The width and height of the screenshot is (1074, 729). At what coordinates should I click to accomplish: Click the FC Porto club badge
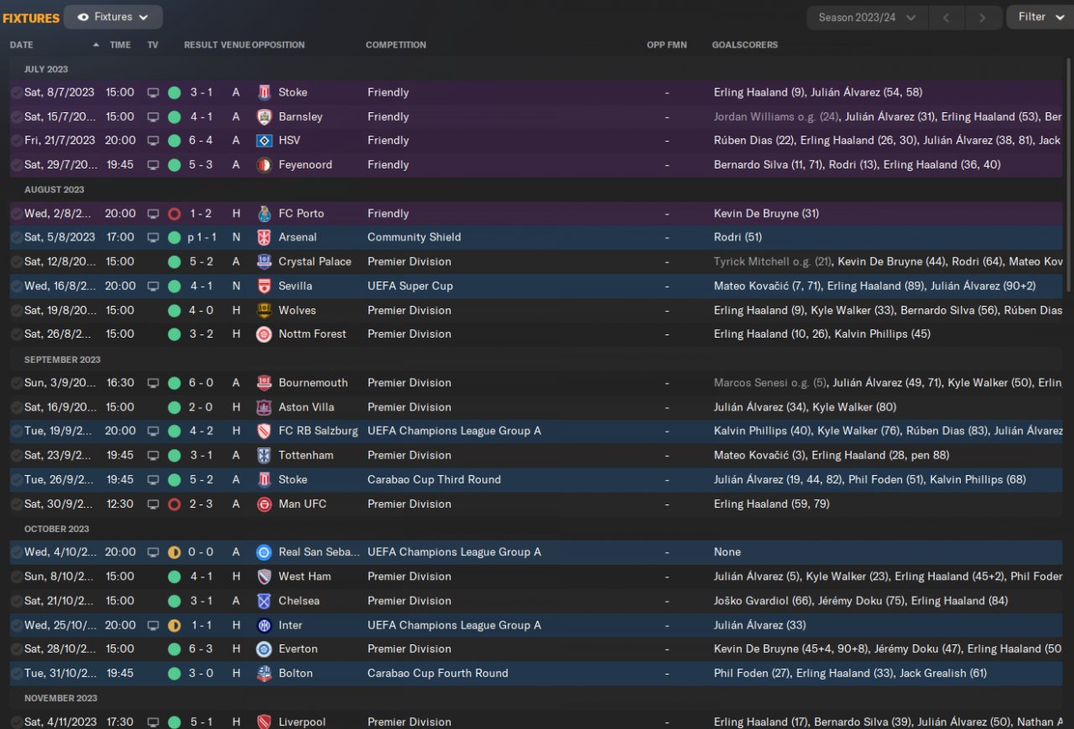264,214
